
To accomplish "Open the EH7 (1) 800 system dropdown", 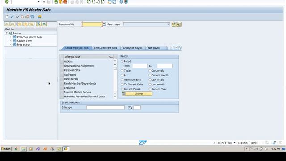I will [x=234, y=143].
